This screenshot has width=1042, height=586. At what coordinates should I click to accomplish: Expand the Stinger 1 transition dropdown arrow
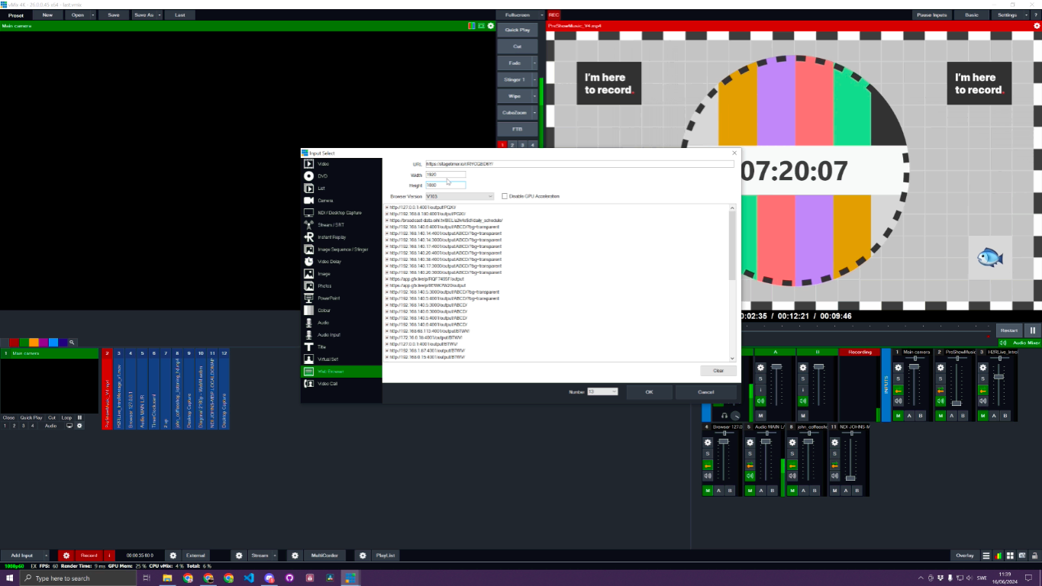pos(533,79)
